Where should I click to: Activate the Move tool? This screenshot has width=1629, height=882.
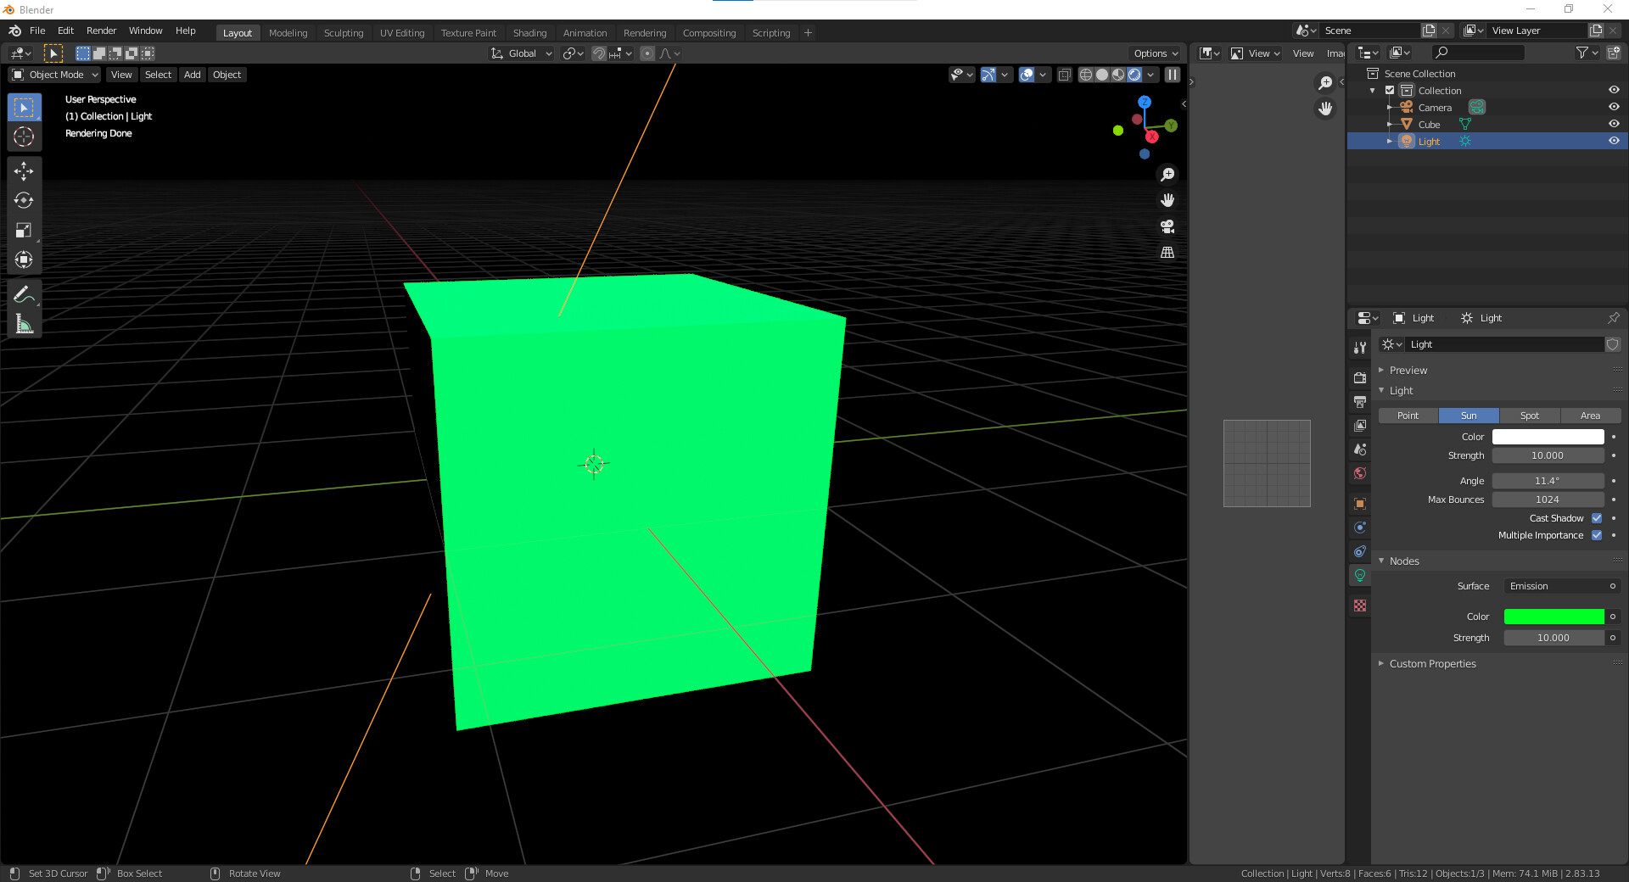tap(24, 171)
